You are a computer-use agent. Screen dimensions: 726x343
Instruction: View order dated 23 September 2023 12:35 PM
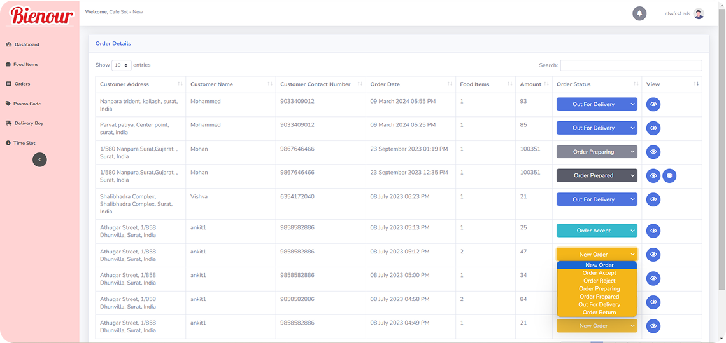tap(653, 176)
